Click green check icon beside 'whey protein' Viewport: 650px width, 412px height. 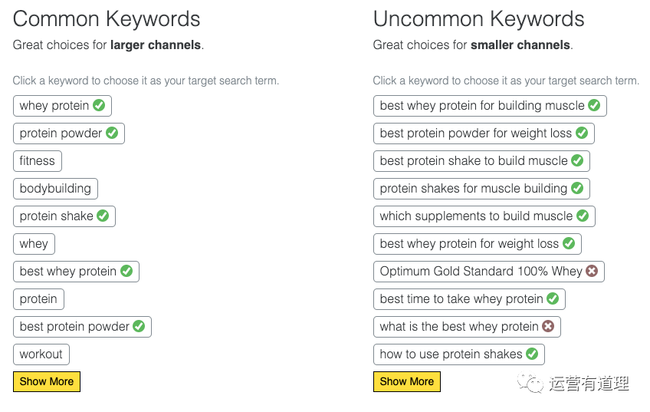point(99,105)
